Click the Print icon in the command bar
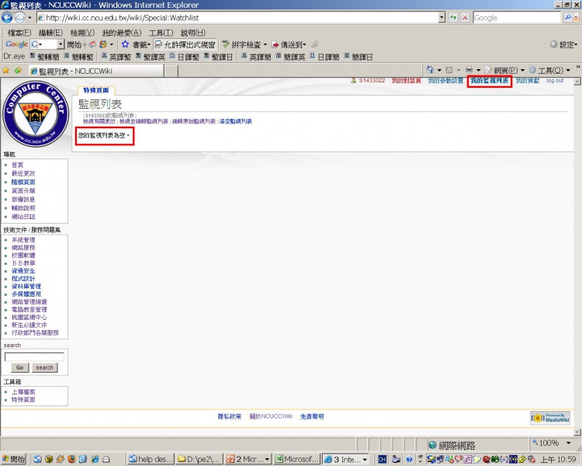This screenshot has width=582, height=466. [x=469, y=70]
